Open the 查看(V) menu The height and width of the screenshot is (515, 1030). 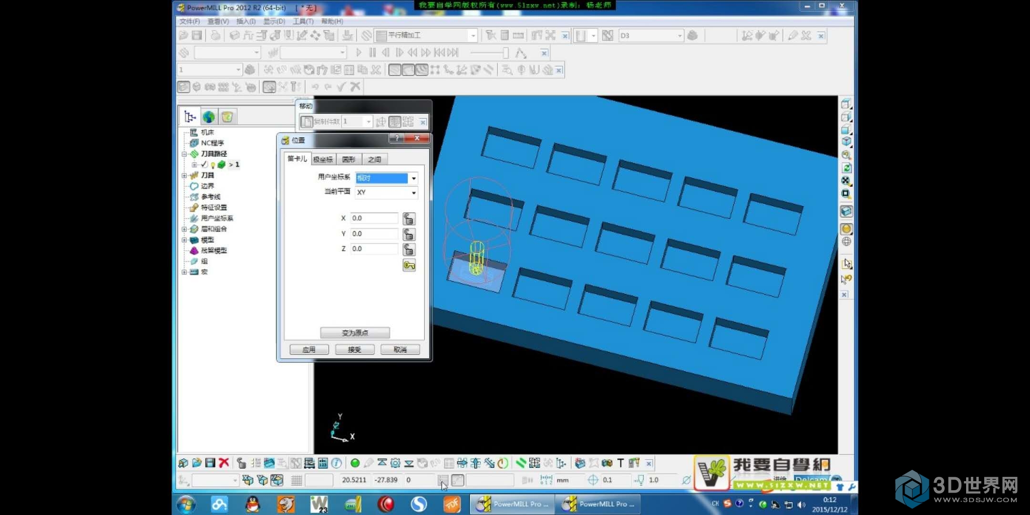coord(218,21)
